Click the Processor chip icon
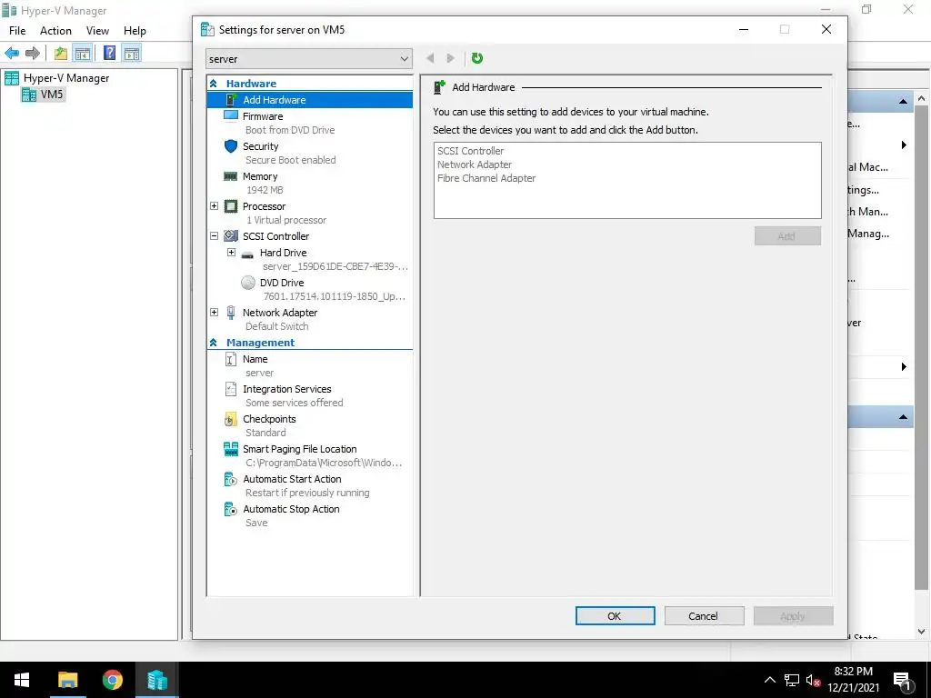931x698 pixels. (230, 206)
